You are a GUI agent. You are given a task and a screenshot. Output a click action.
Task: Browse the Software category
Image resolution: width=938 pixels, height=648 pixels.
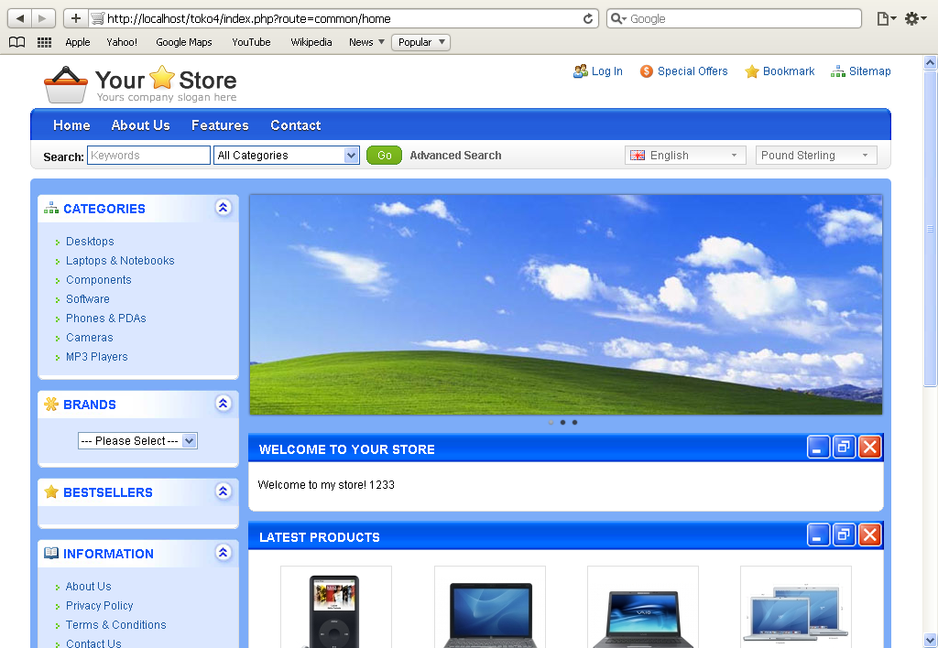[88, 299]
